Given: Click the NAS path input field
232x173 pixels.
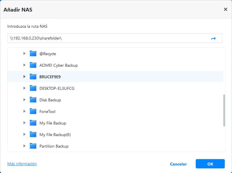Looking at the screenshot, I should pos(107,38).
